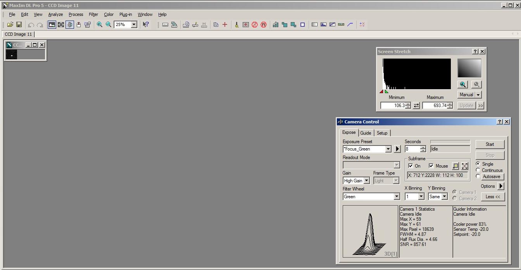Click the Open file folder icon

pos(10,24)
